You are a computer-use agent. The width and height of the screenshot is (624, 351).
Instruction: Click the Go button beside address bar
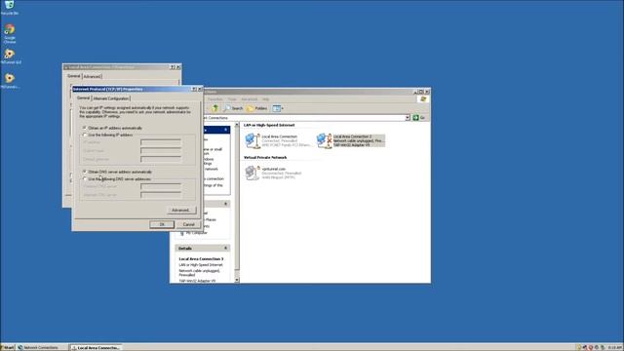(419, 118)
